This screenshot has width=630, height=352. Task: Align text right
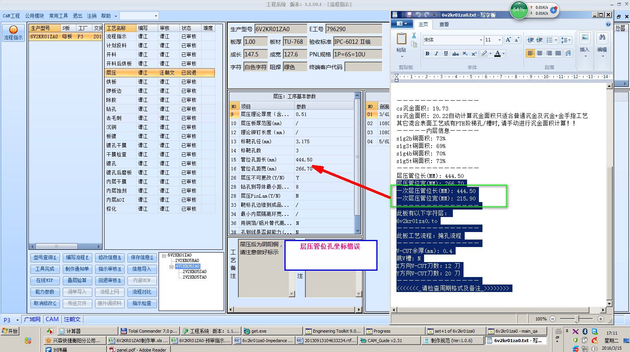tap(549, 53)
